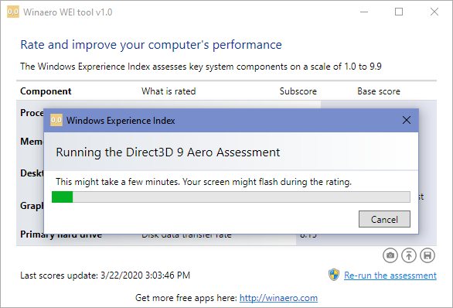This screenshot has width=453, height=308.
Task: Select the Component column header
Action: (x=46, y=91)
